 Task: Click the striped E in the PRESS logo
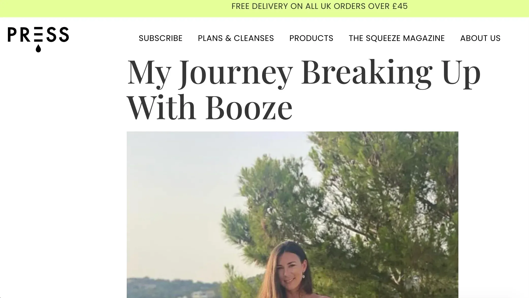point(38,34)
